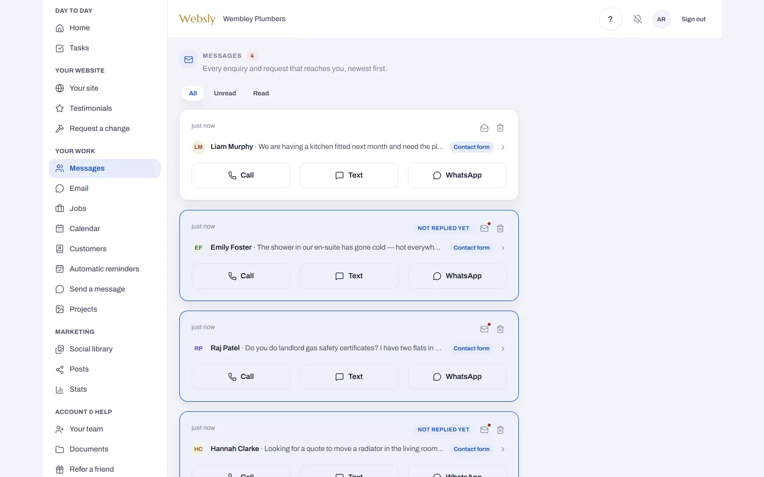Click Emily Foster's Contact form tag
Image resolution: width=764 pixels, height=477 pixels.
pyautogui.click(x=472, y=248)
